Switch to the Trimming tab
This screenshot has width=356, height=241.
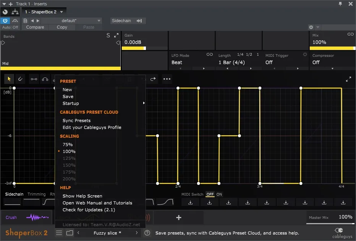pyautogui.click(x=37, y=194)
